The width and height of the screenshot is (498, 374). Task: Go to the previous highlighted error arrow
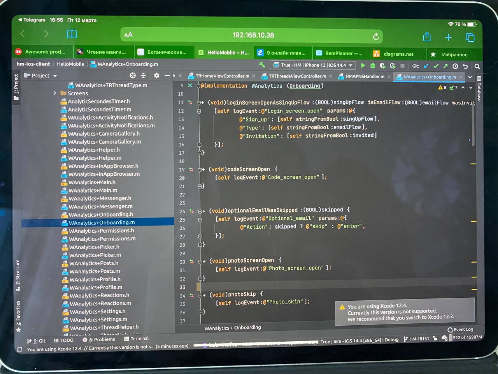point(463,88)
